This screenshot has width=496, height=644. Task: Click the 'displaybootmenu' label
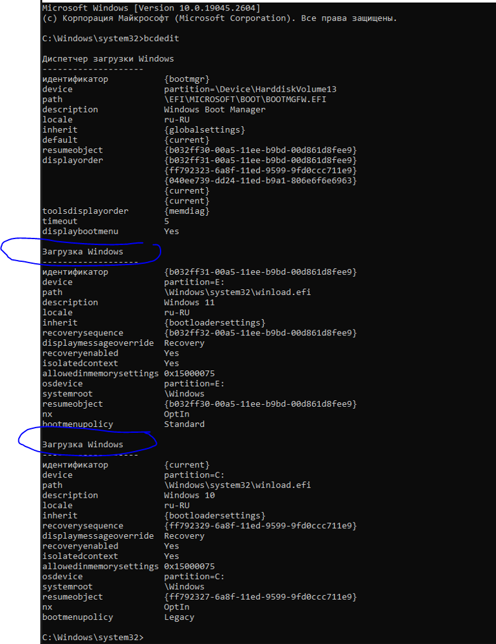coord(80,231)
